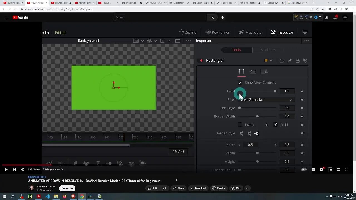The image size is (356, 200).
Task: Open viewer three-dot options menu
Action: (x=188, y=41)
